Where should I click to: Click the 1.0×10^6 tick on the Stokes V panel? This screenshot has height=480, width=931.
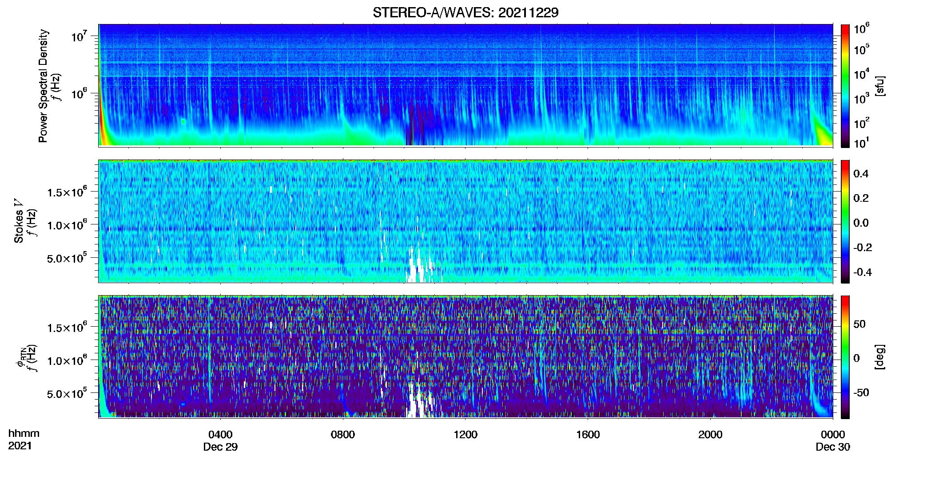coord(67,225)
